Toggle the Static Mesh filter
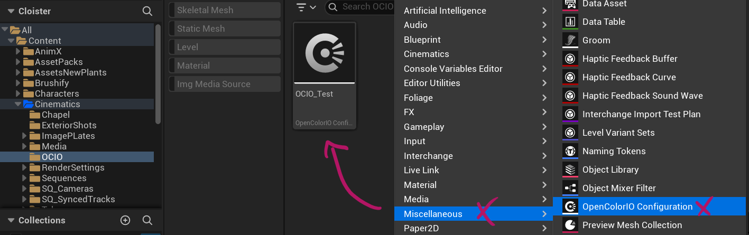 point(225,29)
